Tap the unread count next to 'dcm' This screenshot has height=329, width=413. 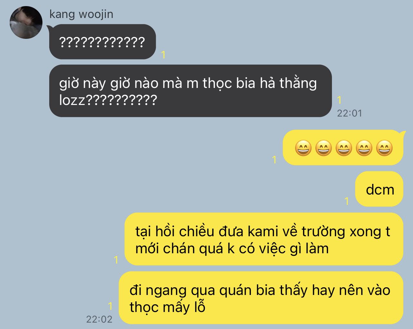point(347,201)
